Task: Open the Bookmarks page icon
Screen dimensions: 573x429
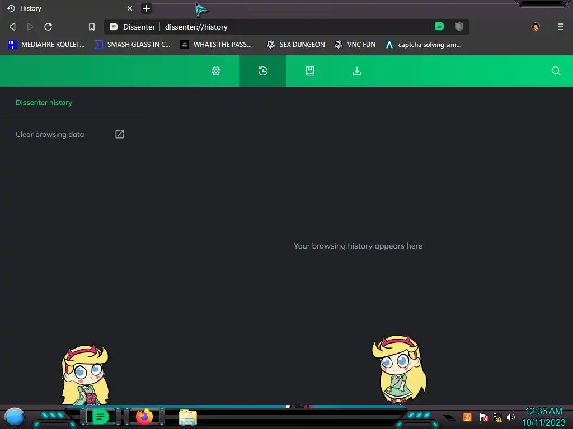Action: [310, 71]
